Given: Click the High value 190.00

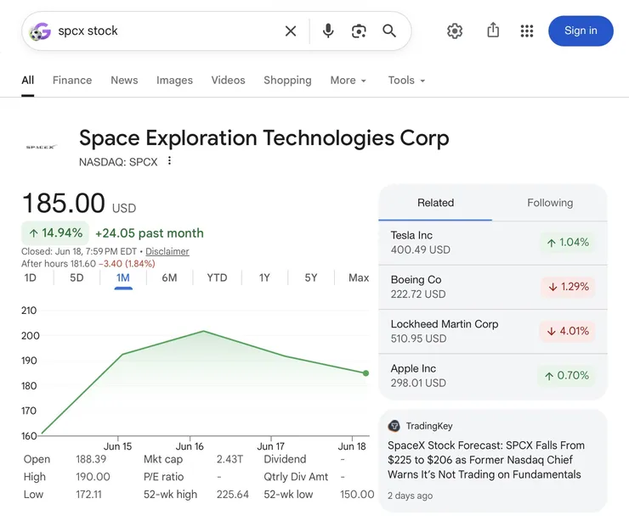Looking at the screenshot, I should [x=93, y=477].
